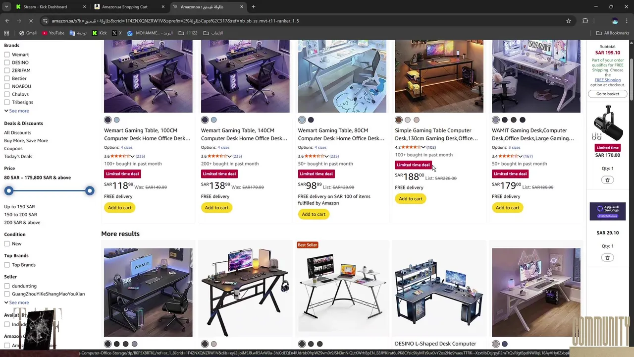Open the 11122 bookmarks folder
The height and width of the screenshot is (357, 634).
pyautogui.click(x=188, y=33)
